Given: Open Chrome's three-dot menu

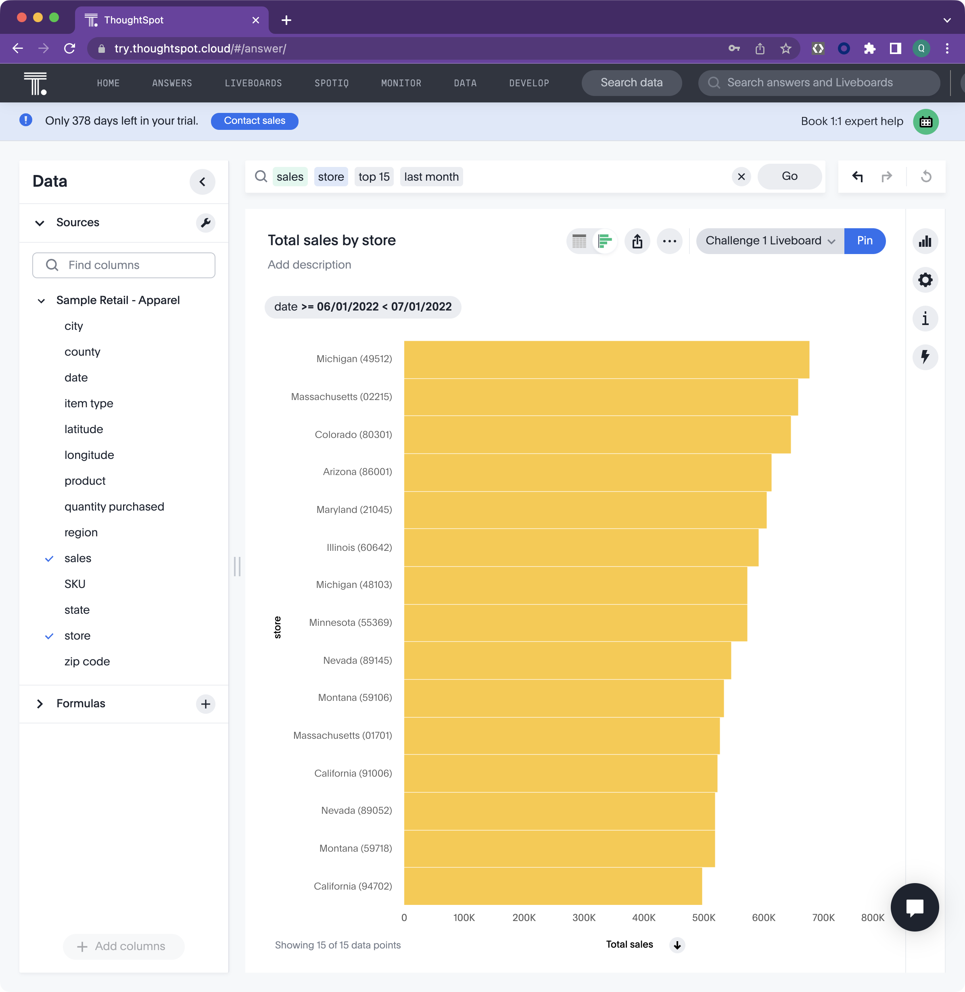Looking at the screenshot, I should tap(947, 48).
